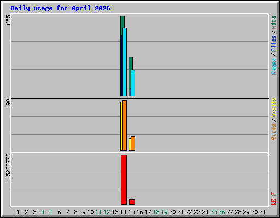The width and height of the screenshot is (280, 218).
Task: Click the tall red KB bar for day 14
Action: point(124,180)
